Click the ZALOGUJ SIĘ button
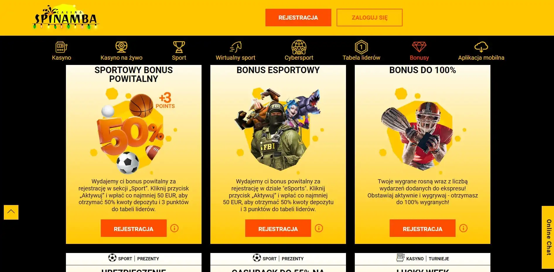Screen dimensions: 554x272 pyautogui.click(x=369, y=18)
